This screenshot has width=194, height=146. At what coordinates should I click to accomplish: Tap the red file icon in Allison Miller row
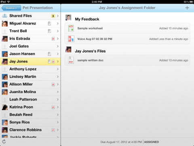[53, 84]
